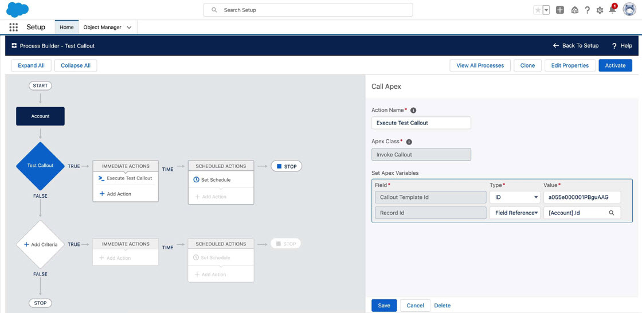Open the Field Reference type dropdown

pos(515,213)
